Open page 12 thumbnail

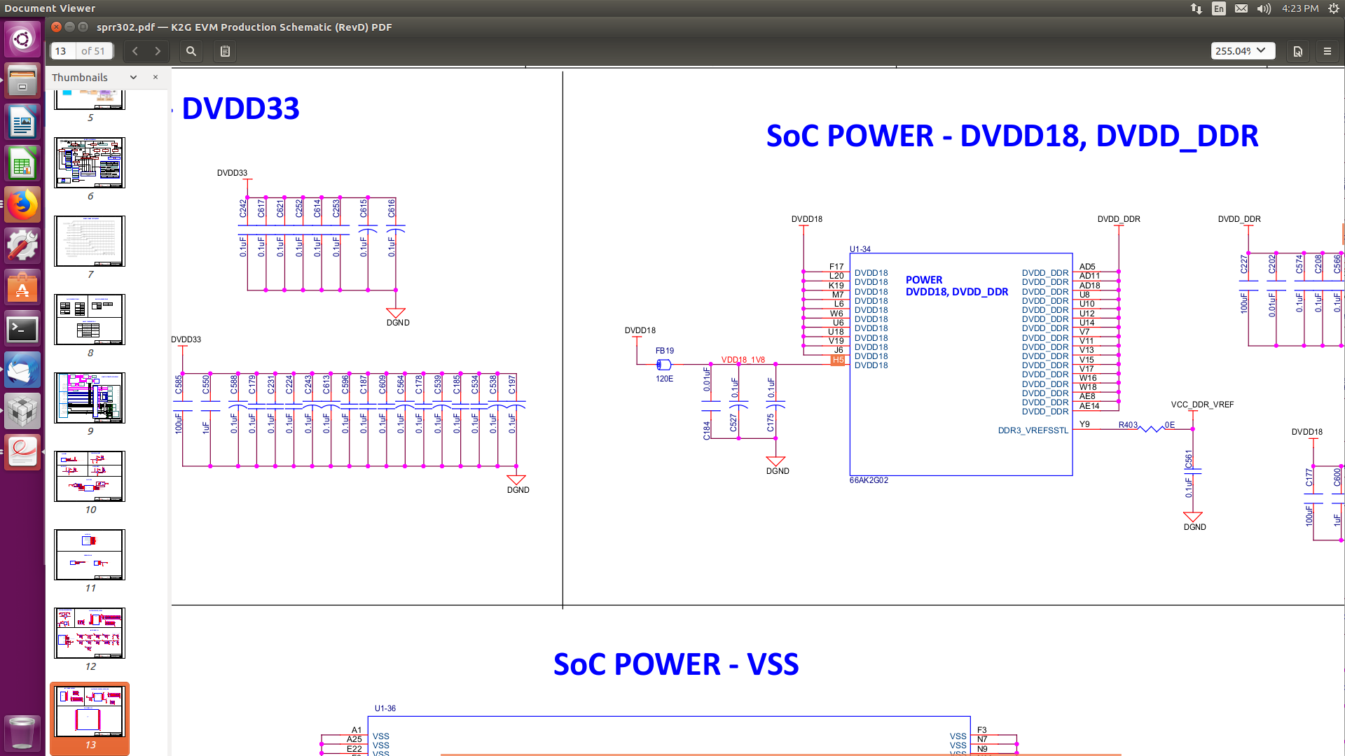pos(90,633)
